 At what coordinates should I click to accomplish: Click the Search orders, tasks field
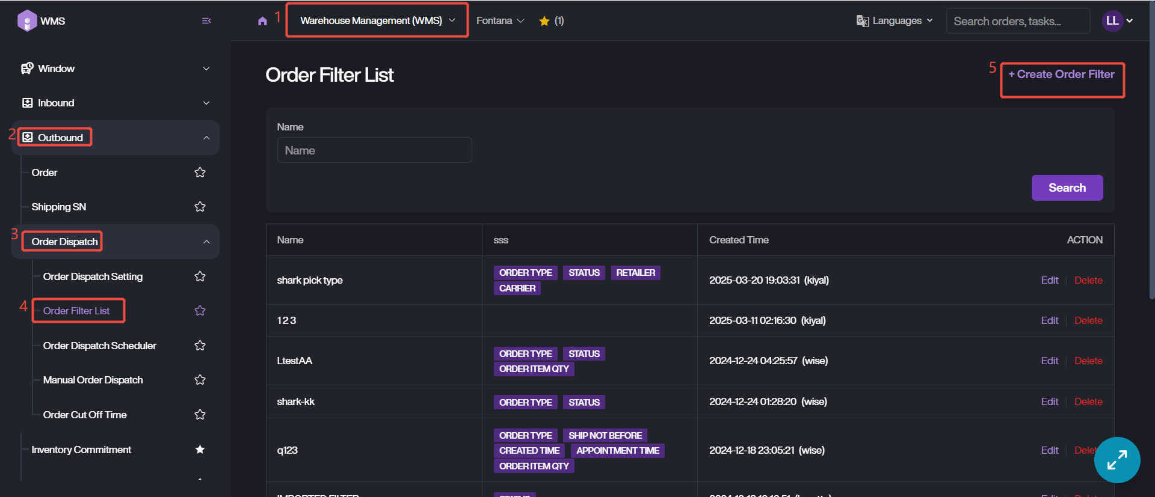coord(1018,21)
